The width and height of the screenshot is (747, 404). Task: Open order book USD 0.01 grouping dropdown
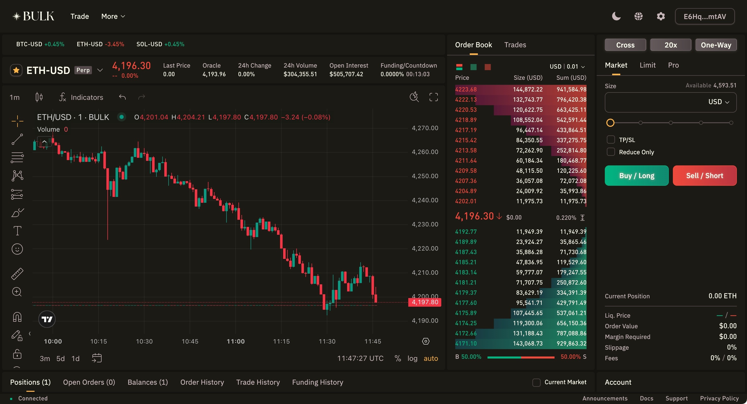567,67
